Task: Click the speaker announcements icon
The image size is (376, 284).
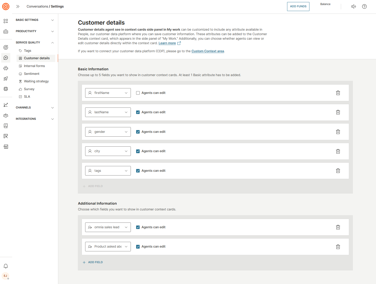Action: point(353,7)
